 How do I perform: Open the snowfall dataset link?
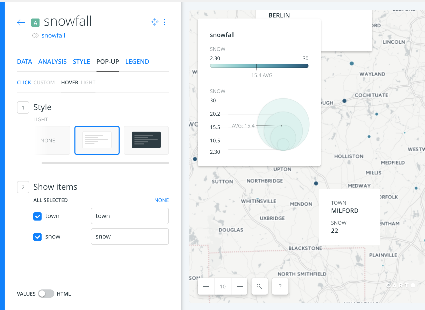point(53,35)
